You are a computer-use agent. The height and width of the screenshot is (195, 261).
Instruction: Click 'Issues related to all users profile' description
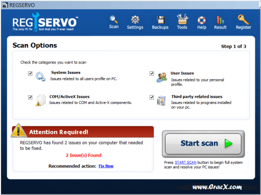[x=84, y=79]
